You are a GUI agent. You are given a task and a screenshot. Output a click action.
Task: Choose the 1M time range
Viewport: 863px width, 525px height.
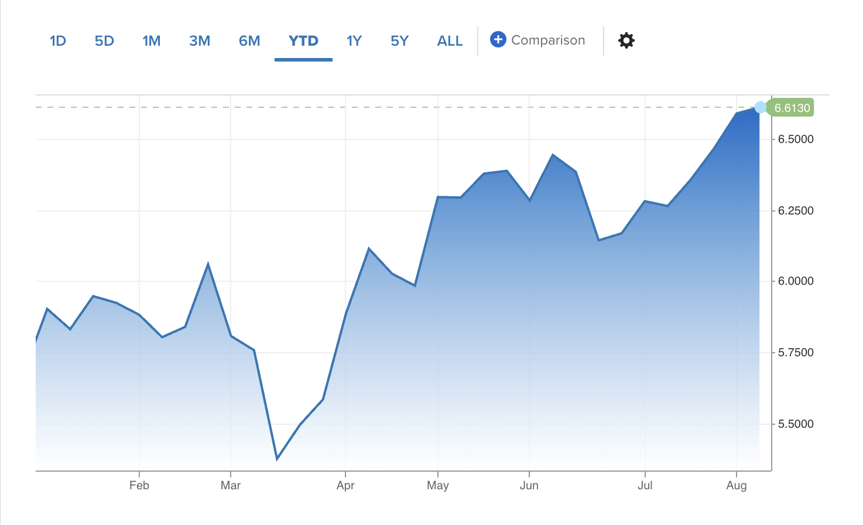click(152, 41)
